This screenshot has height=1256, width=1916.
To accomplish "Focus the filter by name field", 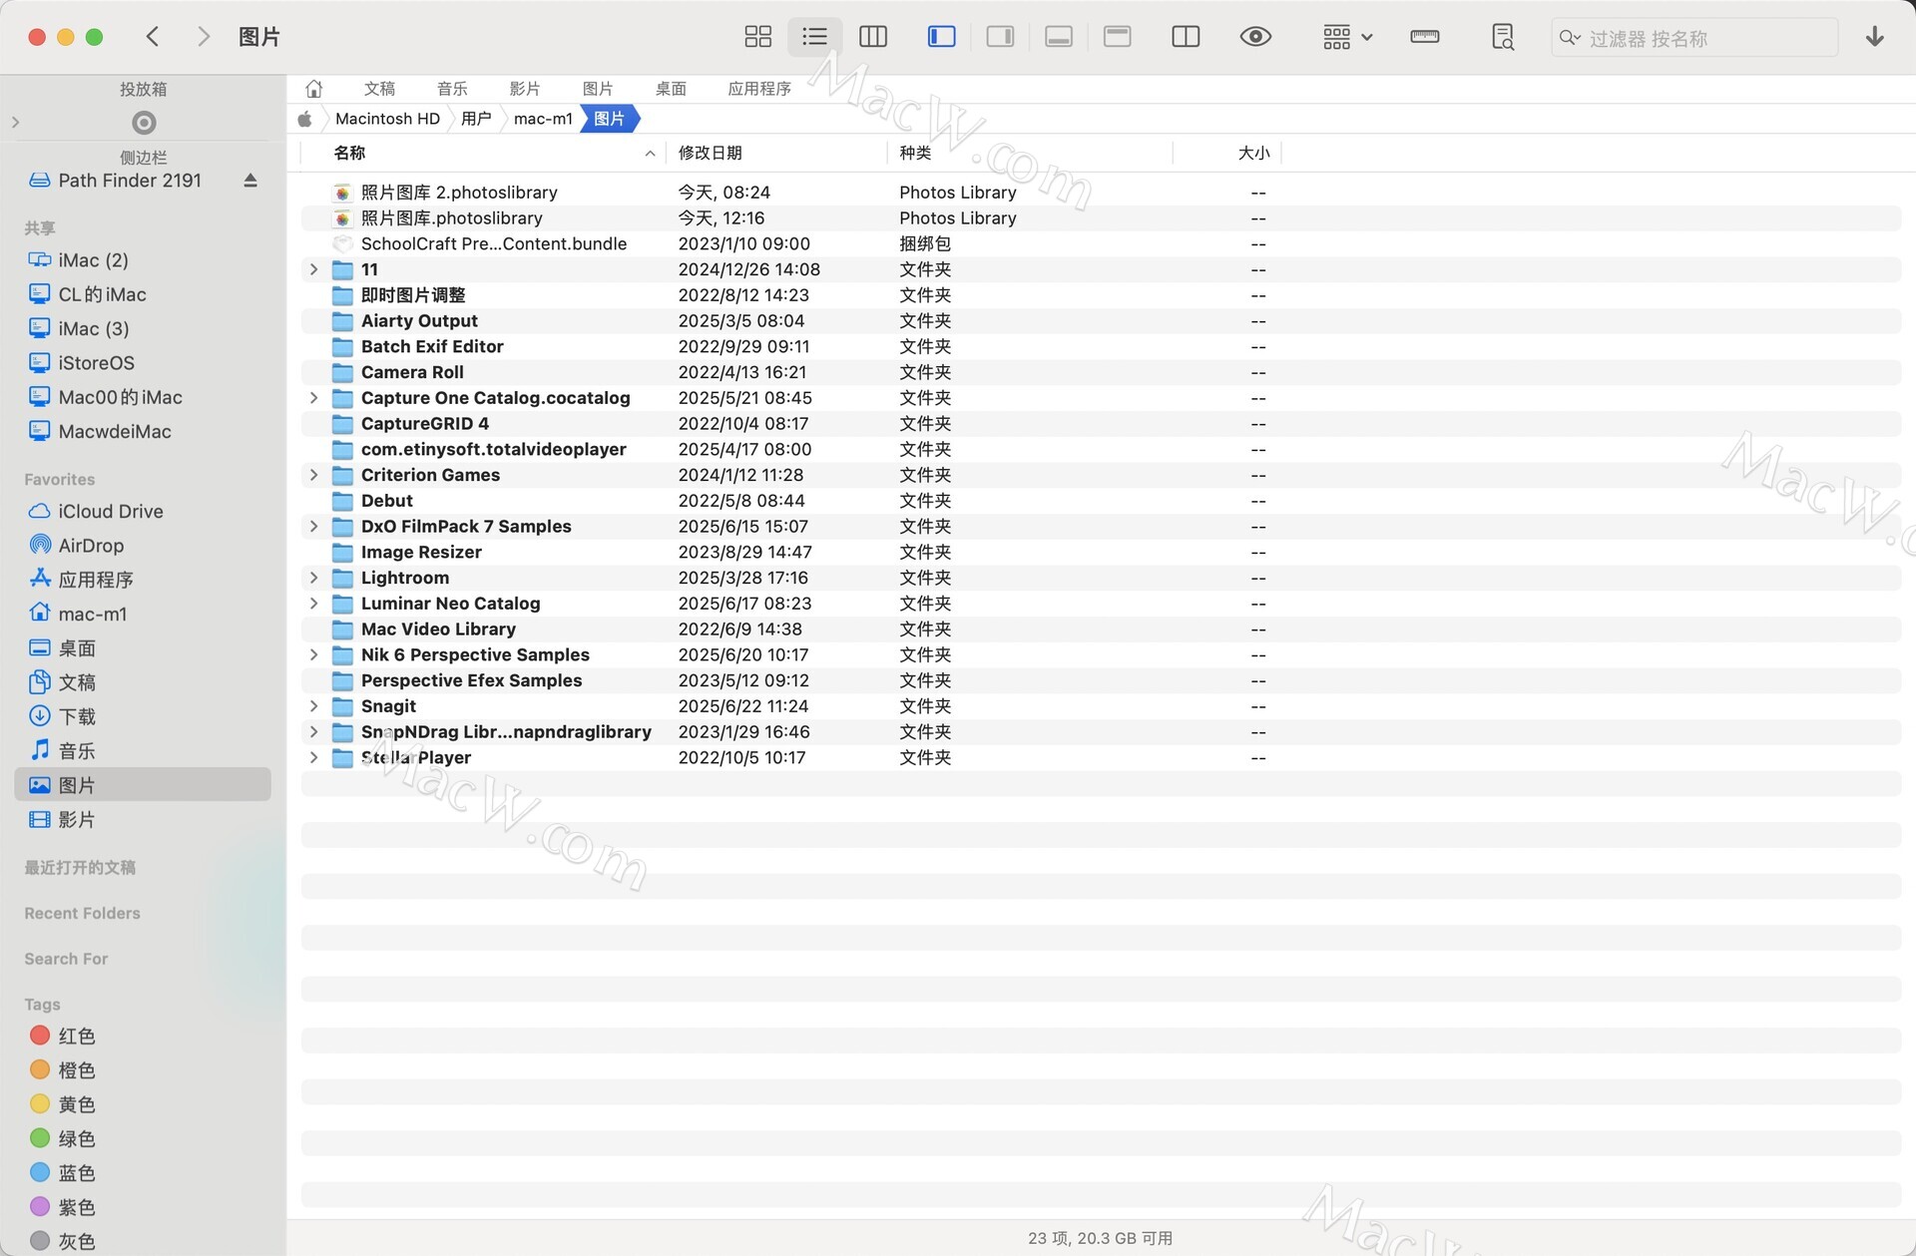I will (1694, 38).
